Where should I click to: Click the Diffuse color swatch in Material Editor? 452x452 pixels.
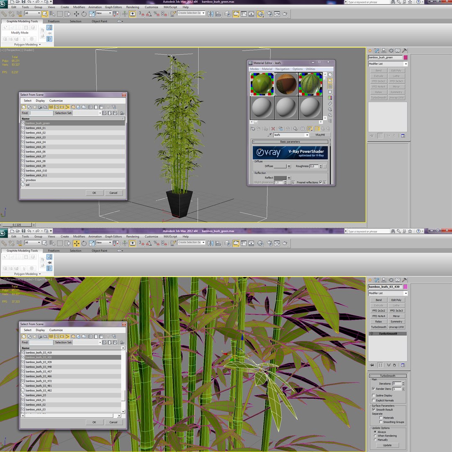coord(280,166)
